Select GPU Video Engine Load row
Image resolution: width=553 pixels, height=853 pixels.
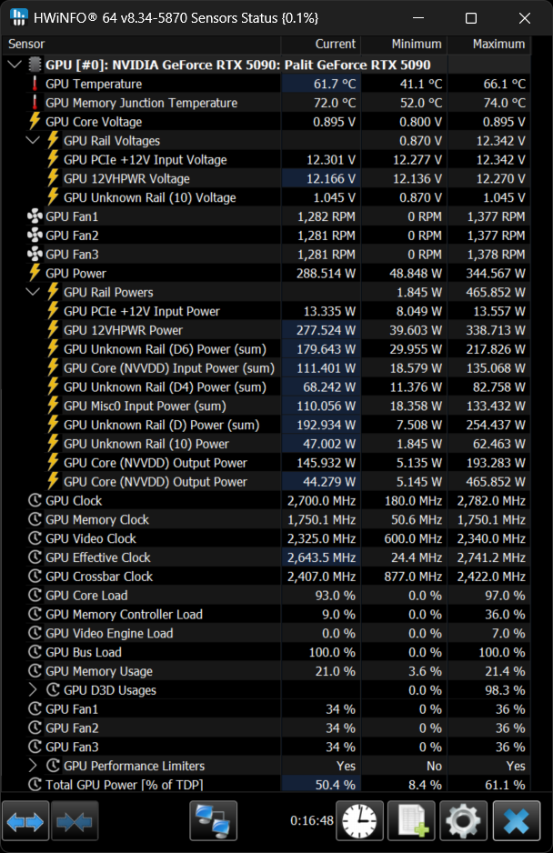(266, 633)
